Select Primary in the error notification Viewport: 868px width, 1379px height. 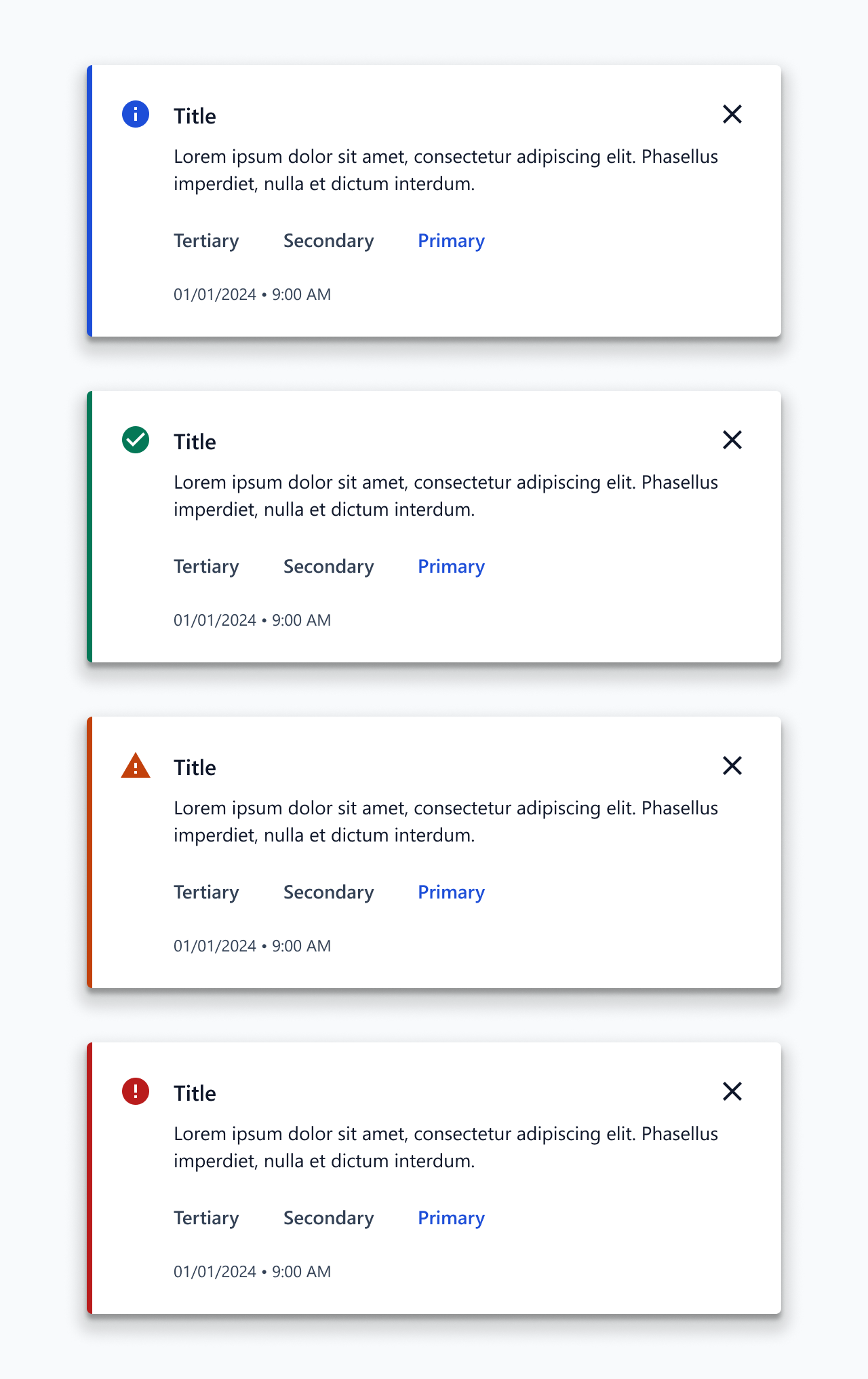(x=451, y=1218)
